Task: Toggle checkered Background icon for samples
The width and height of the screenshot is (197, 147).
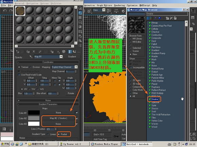Action: tap(80, 18)
